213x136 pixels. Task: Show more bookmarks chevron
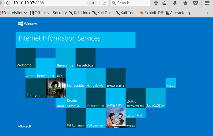pos(209,13)
